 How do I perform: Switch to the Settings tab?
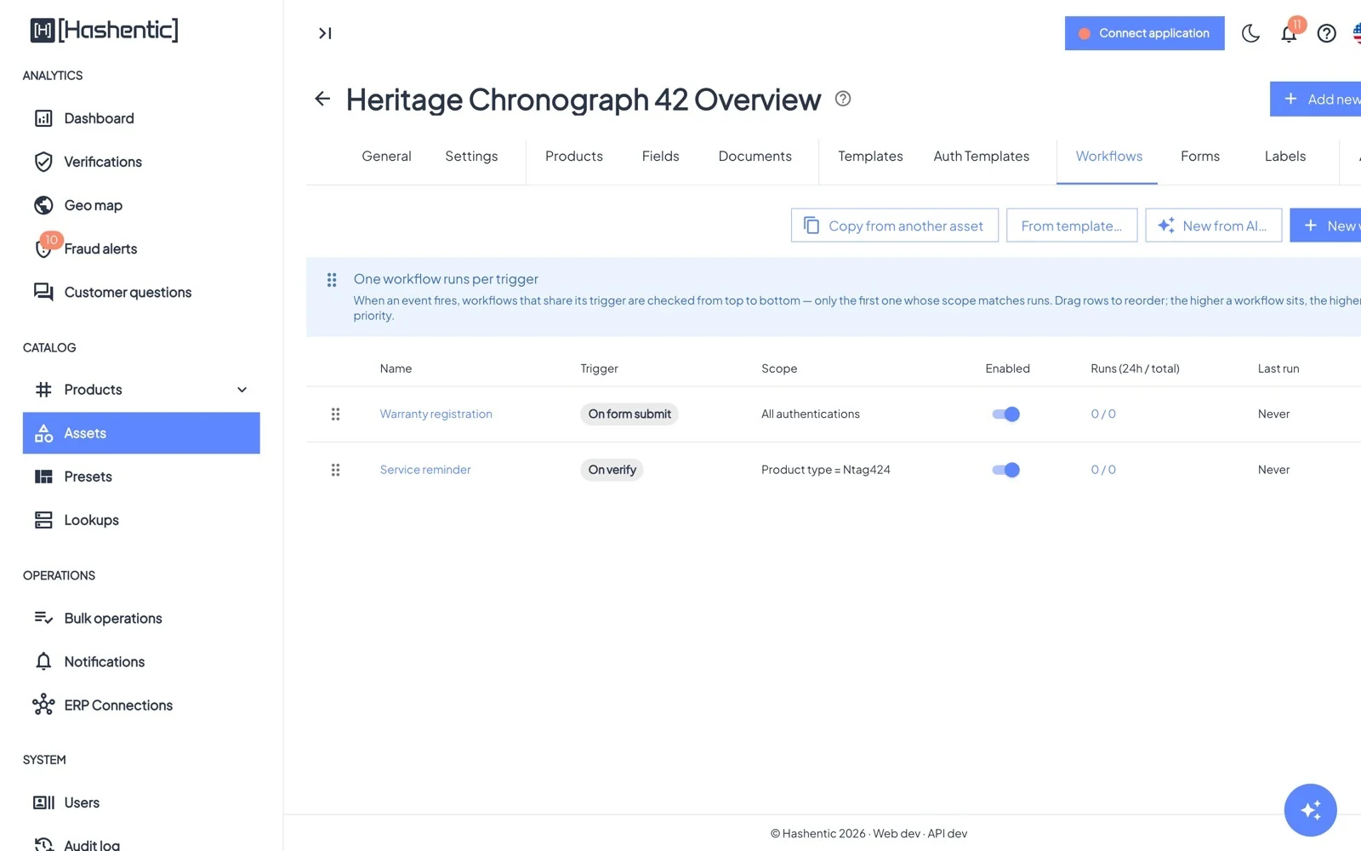[x=471, y=157]
